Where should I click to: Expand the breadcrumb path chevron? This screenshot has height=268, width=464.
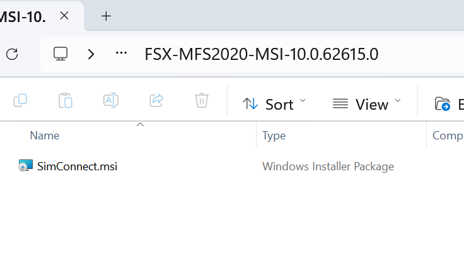point(91,54)
